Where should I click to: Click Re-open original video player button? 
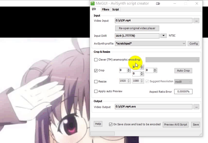137,28
